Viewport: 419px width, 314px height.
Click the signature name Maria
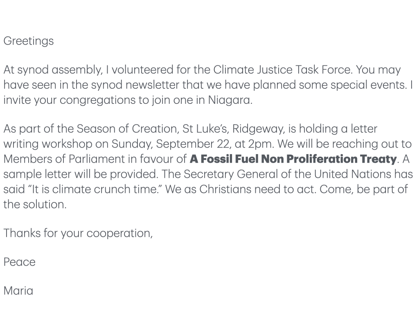[18, 291]
